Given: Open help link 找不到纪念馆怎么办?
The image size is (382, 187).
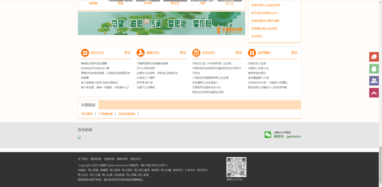Looking at the screenshot, I should (x=264, y=13).
